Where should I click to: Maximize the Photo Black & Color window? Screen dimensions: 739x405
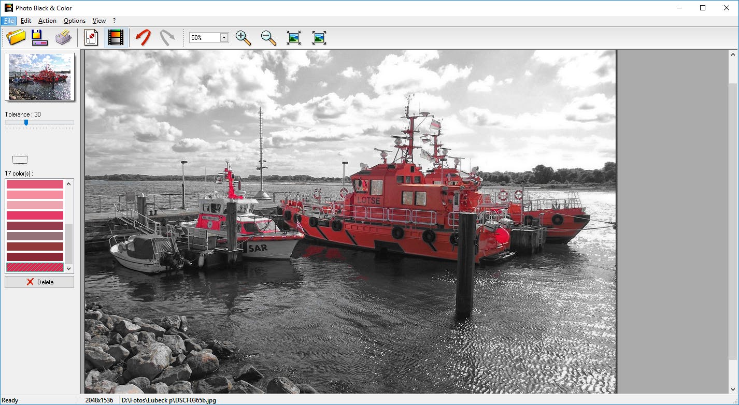pyautogui.click(x=703, y=8)
